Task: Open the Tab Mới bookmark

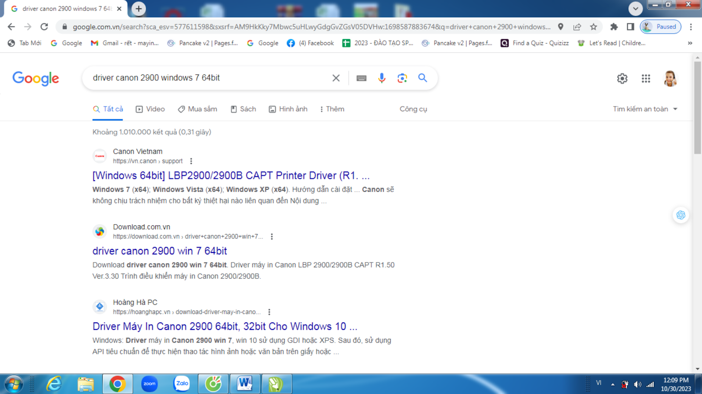Action: (x=25, y=43)
